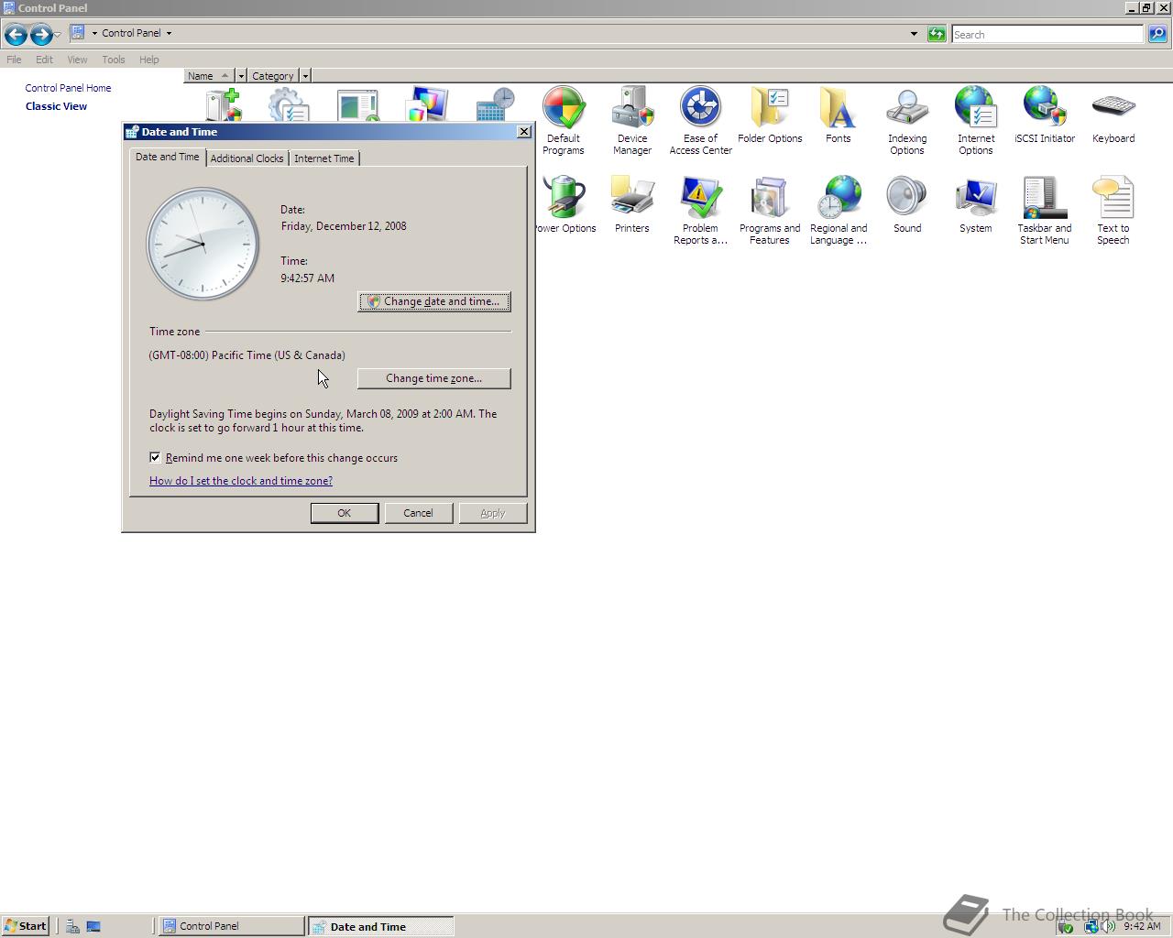1173x938 pixels.
Task: Select the Date and Time tab
Action: (167, 157)
